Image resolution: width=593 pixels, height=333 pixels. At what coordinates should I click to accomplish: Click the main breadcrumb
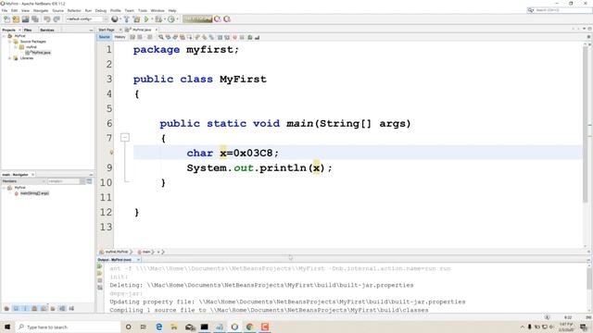(146, 252)
